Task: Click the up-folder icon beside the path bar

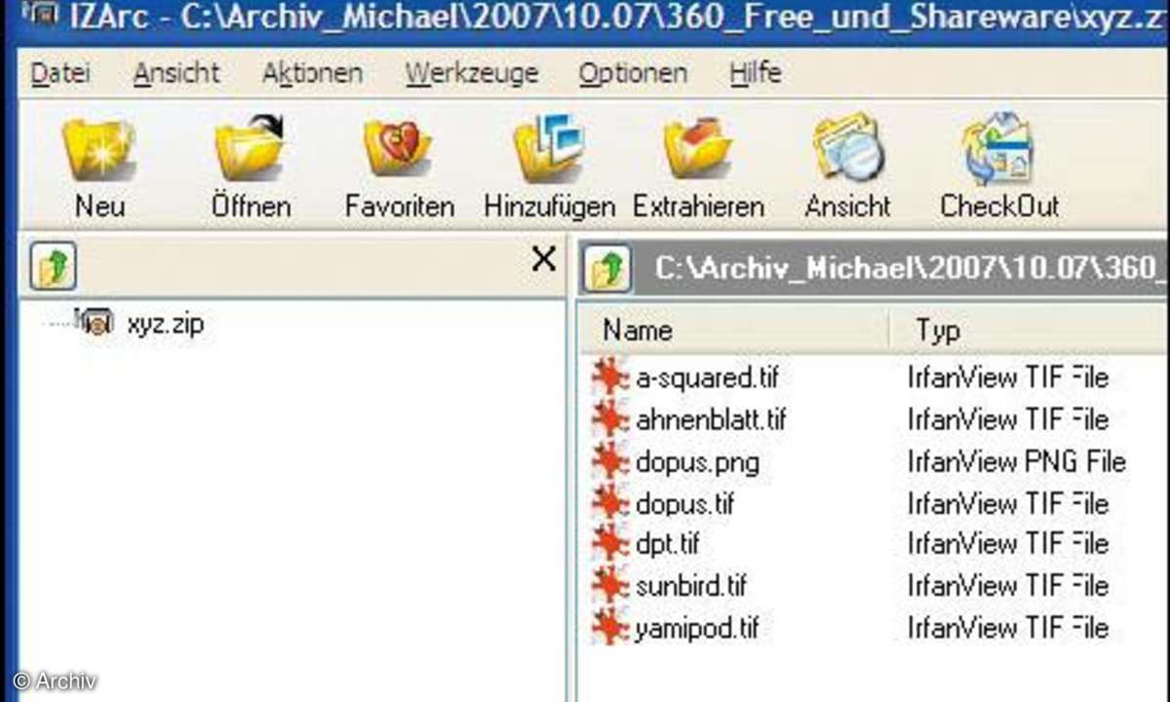Action: point(608,270)
